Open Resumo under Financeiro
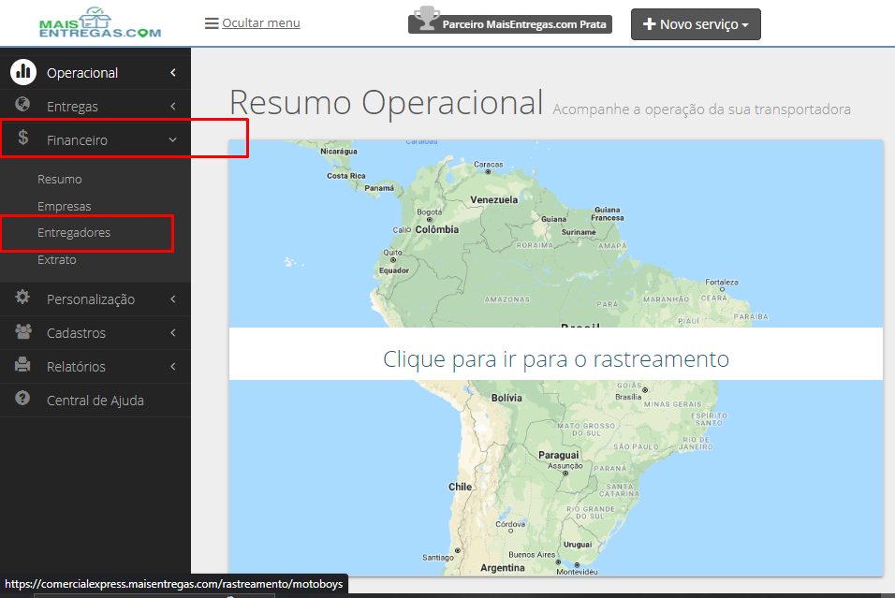The image size is (895, 598). tap(60, 179)
